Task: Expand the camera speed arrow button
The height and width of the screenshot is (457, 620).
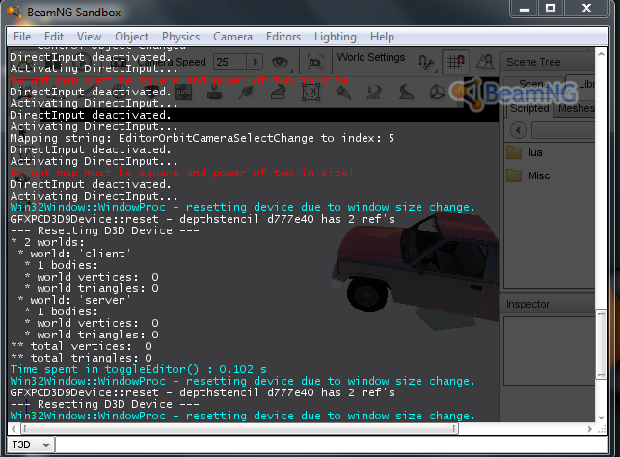Action: pyautogui.click(x=255, y=62)
